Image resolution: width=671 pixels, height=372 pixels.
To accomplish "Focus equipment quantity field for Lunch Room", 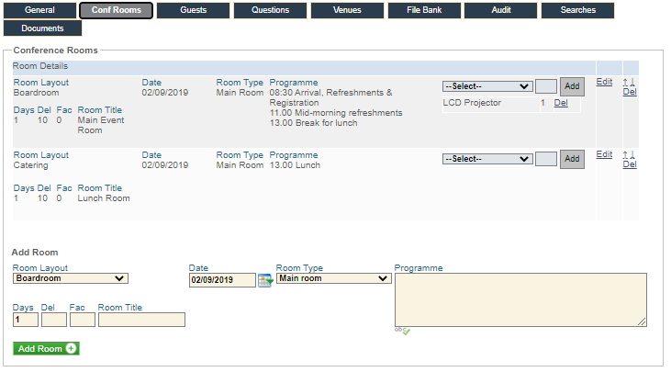I will pos(546,159).
